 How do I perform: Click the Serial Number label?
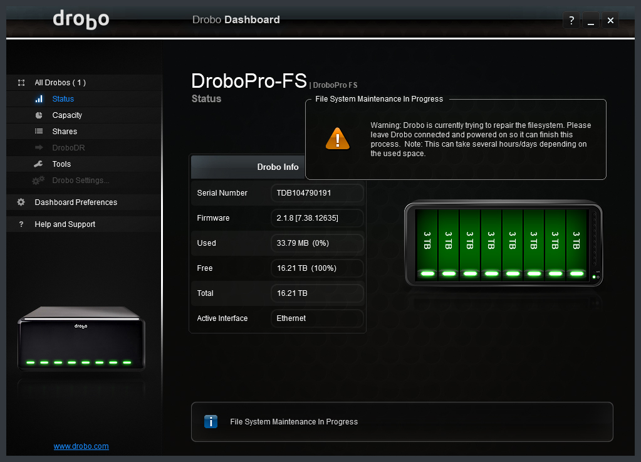(222, 193)
